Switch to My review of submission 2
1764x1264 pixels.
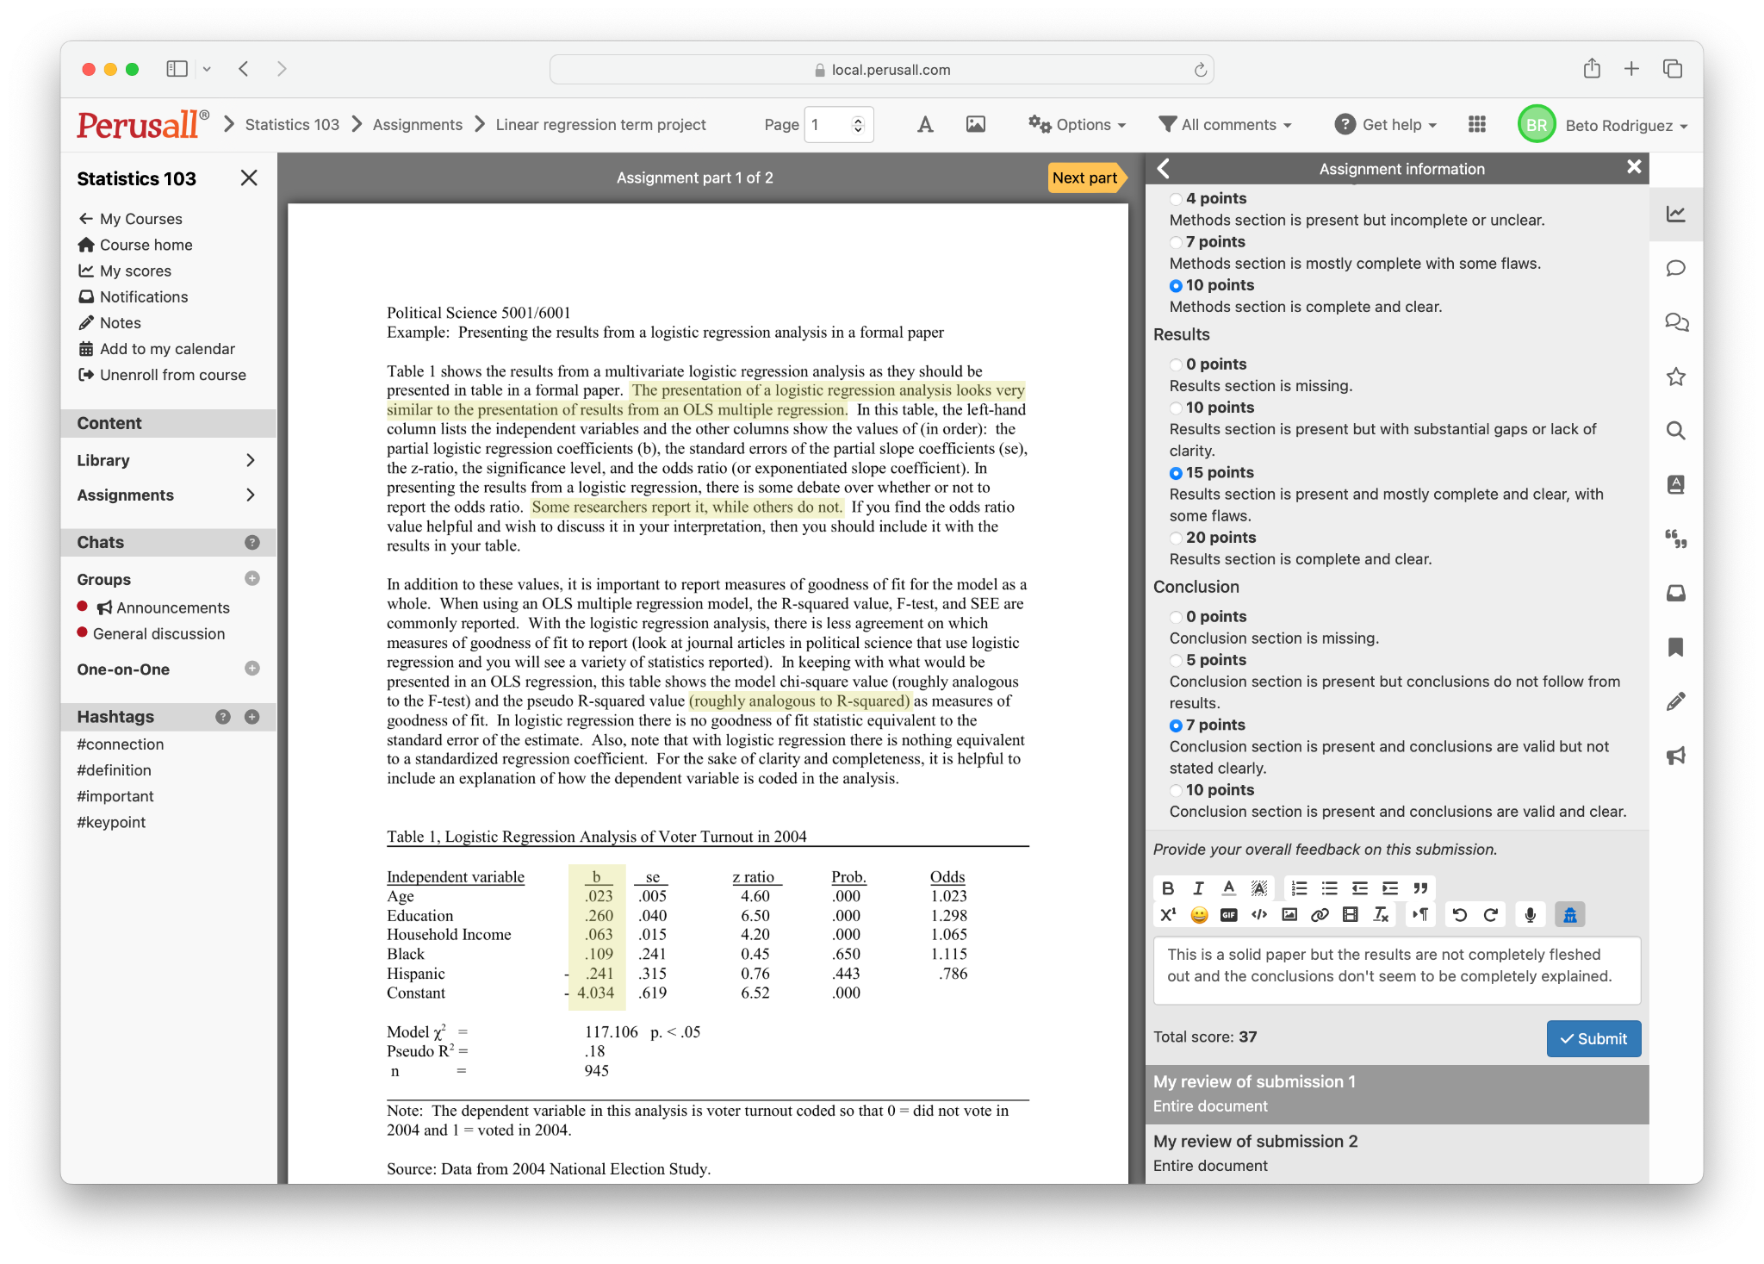click(x=1256, y=1141)
